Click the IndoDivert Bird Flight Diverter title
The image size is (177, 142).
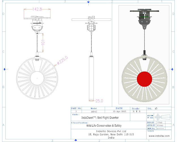(x=100, y=118)
